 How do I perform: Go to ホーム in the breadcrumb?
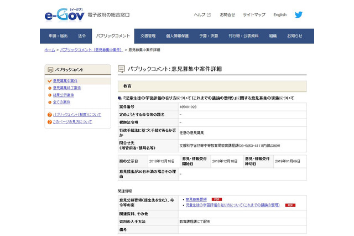pos(50,50)
